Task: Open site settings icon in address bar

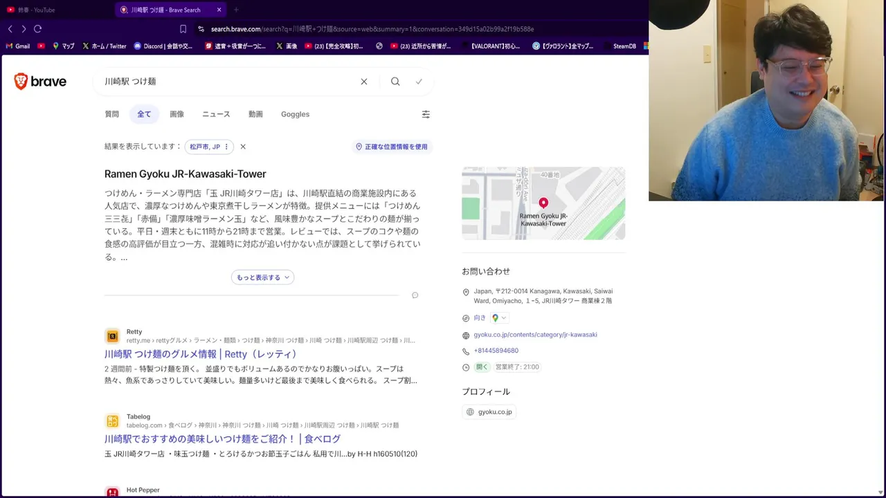Action: pyautogui.click(x=201, y=29)
